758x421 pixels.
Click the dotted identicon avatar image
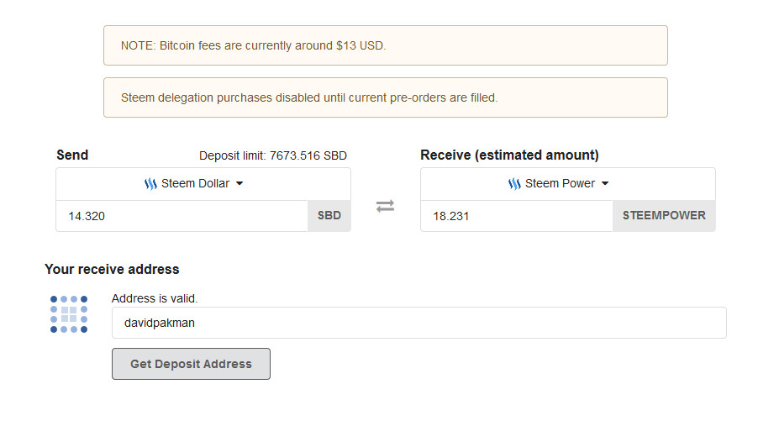click(69, 314)
